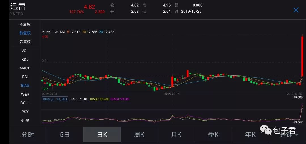Screen dimensions: 306x144
Task: Show the MACD indicator
Action: pyautogui.click(x=25, y=68)
